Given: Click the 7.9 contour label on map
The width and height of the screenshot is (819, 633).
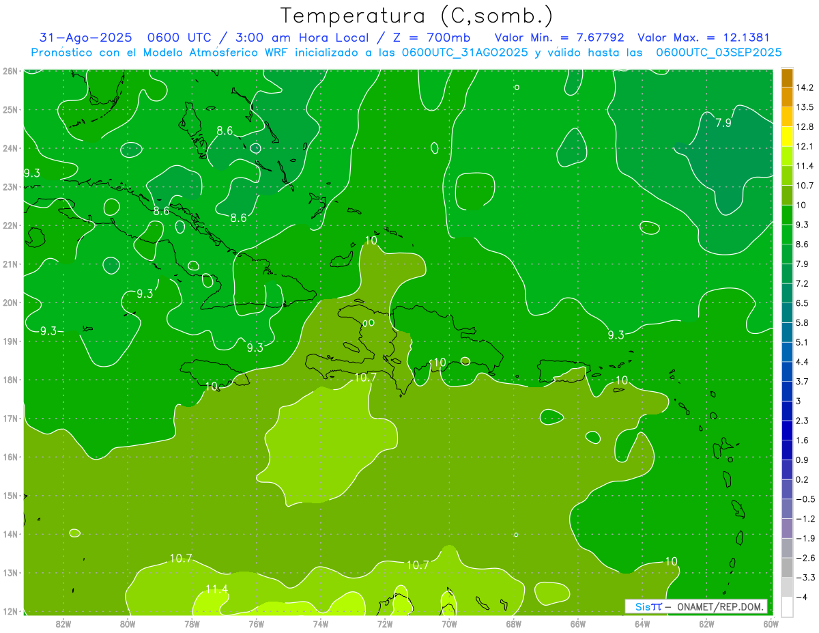Looking at the screenshot, I should coord(723,123).
